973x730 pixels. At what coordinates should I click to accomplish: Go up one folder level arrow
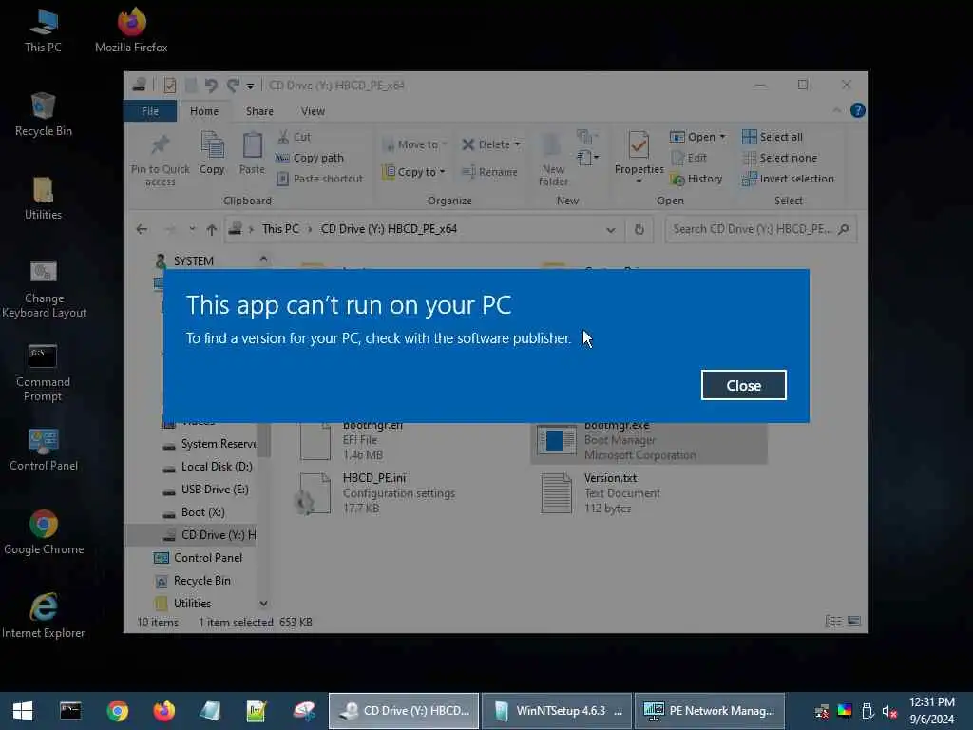click(x=212, y=230)
